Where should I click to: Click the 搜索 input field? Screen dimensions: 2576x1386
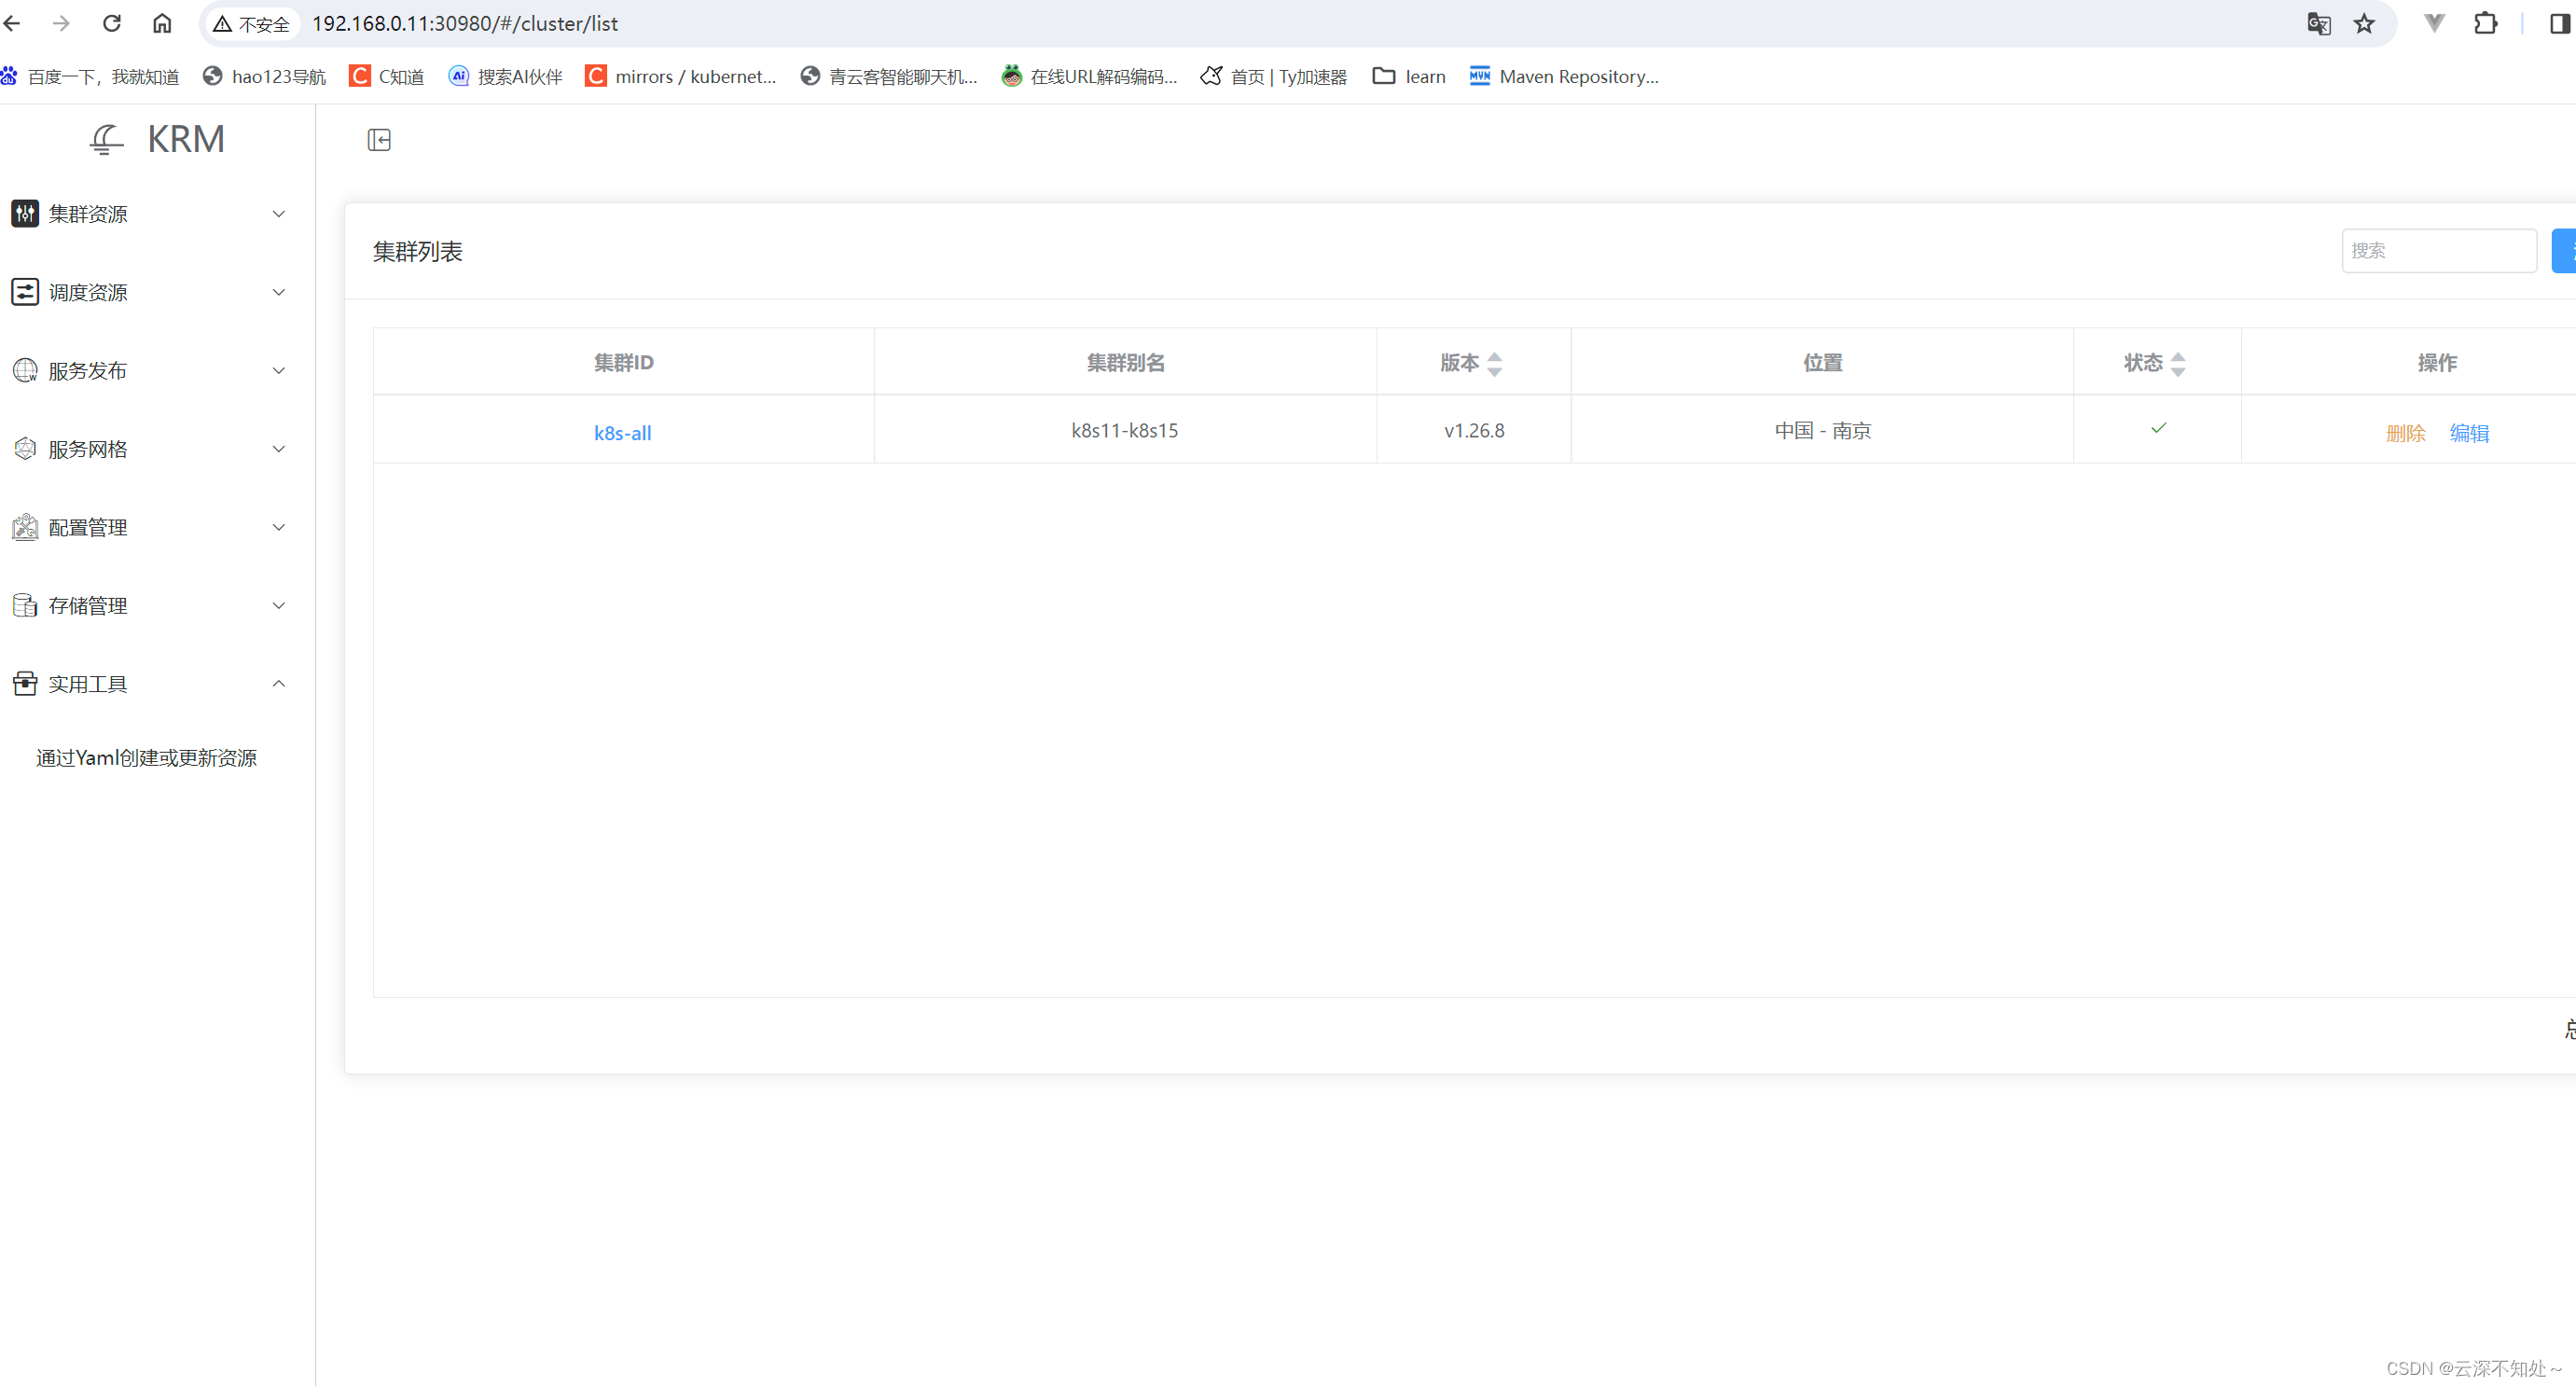2438,251
